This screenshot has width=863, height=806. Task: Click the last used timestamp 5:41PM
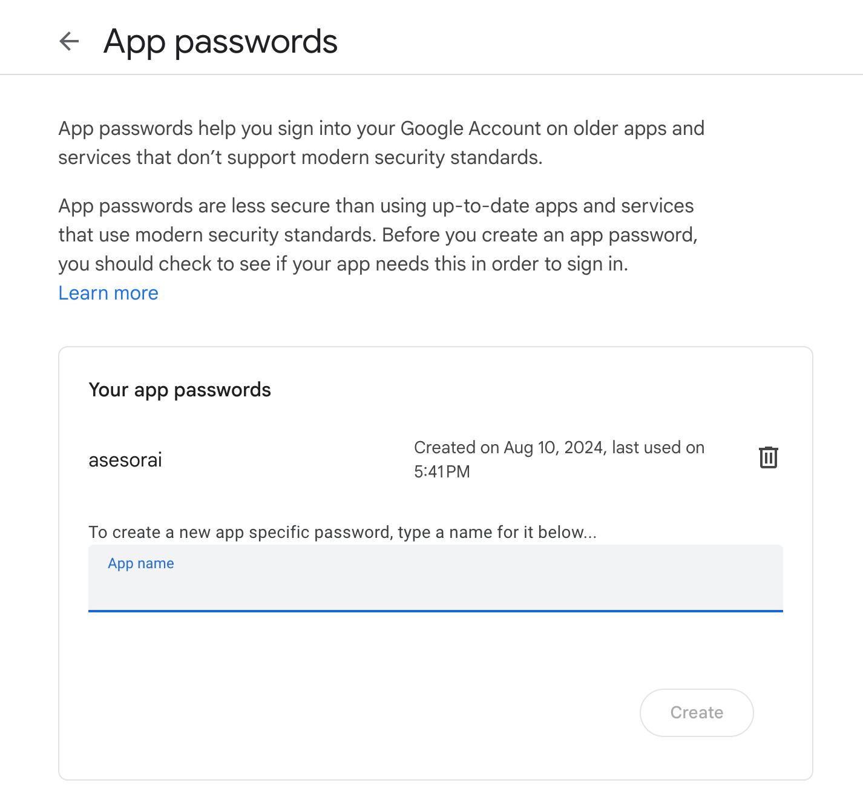click(443, 472)
